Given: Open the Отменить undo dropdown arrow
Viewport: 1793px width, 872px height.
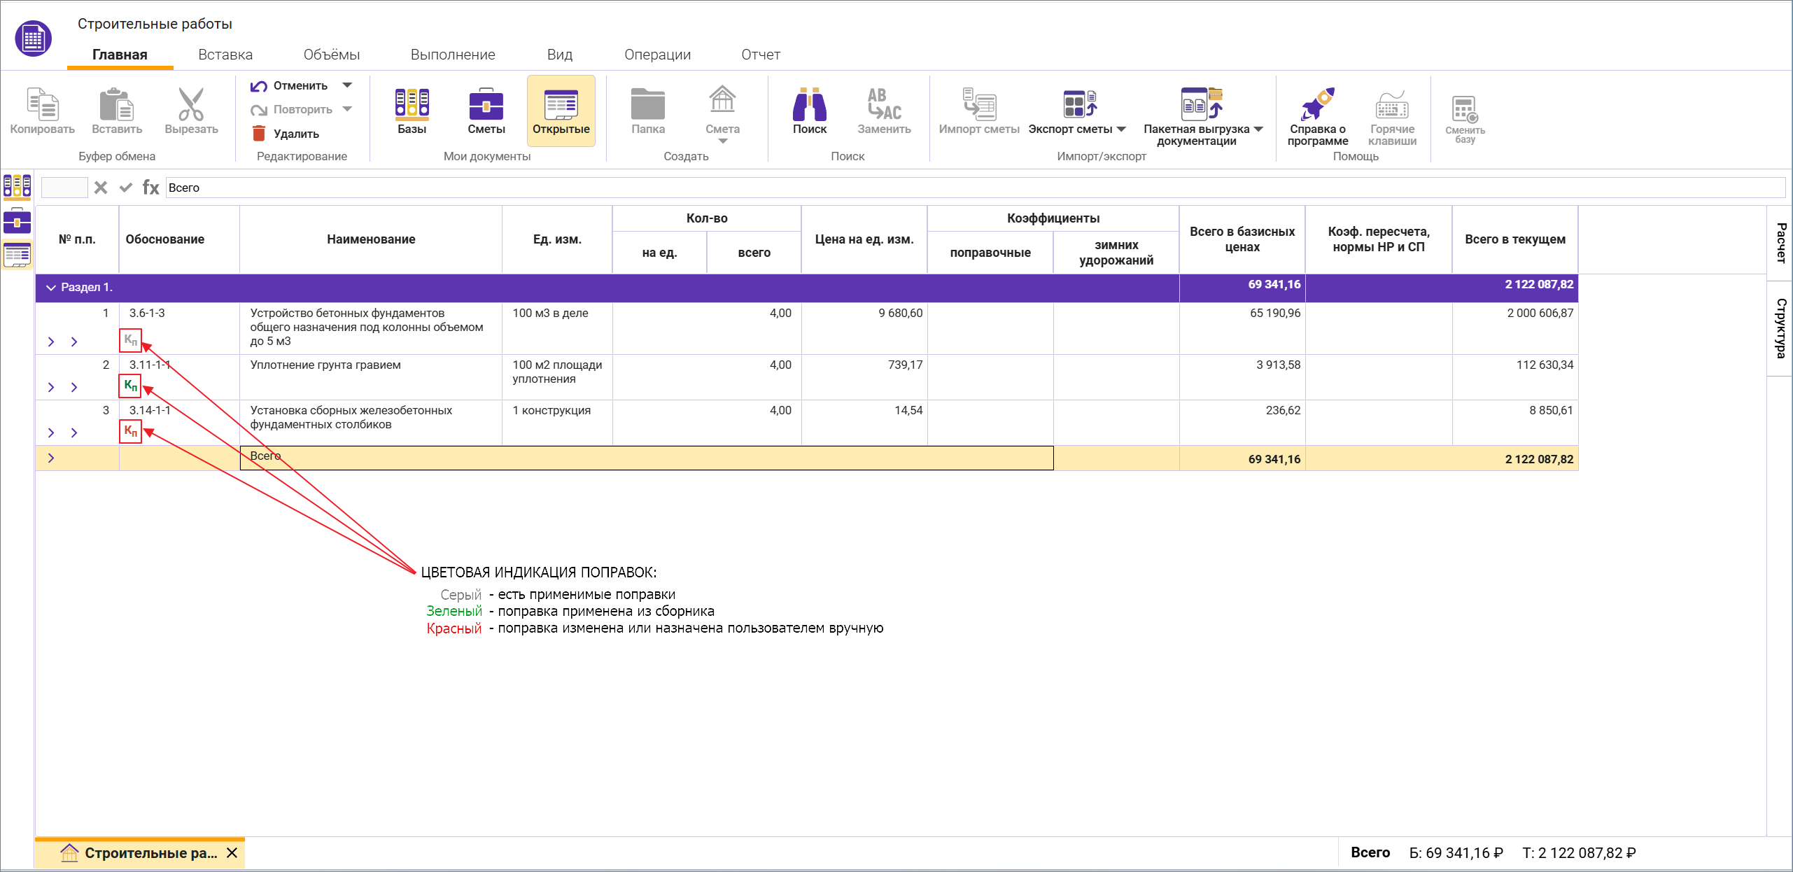Looking at the screenshot, I should [347, 85].
